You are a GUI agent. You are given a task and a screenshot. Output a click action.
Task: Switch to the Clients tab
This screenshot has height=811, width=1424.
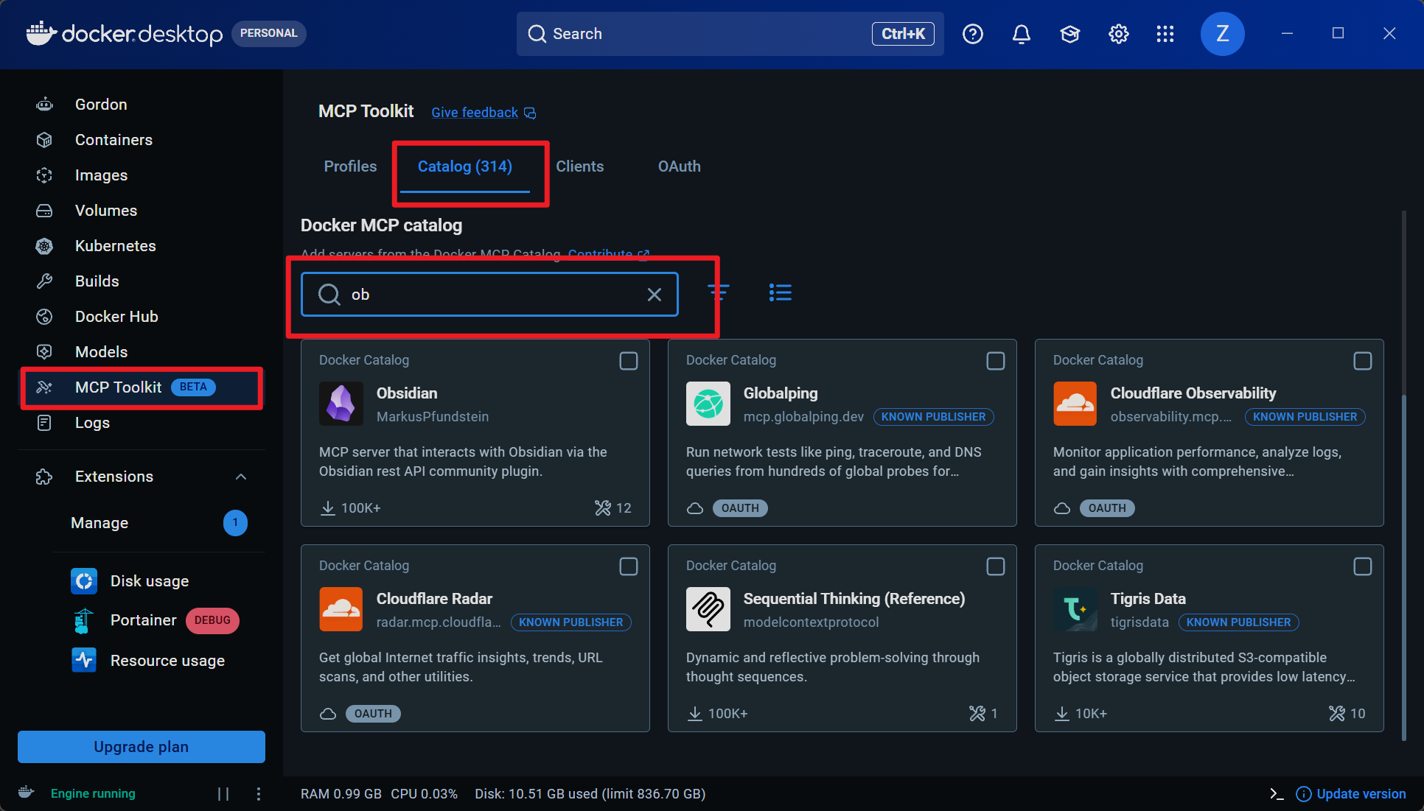580,166
